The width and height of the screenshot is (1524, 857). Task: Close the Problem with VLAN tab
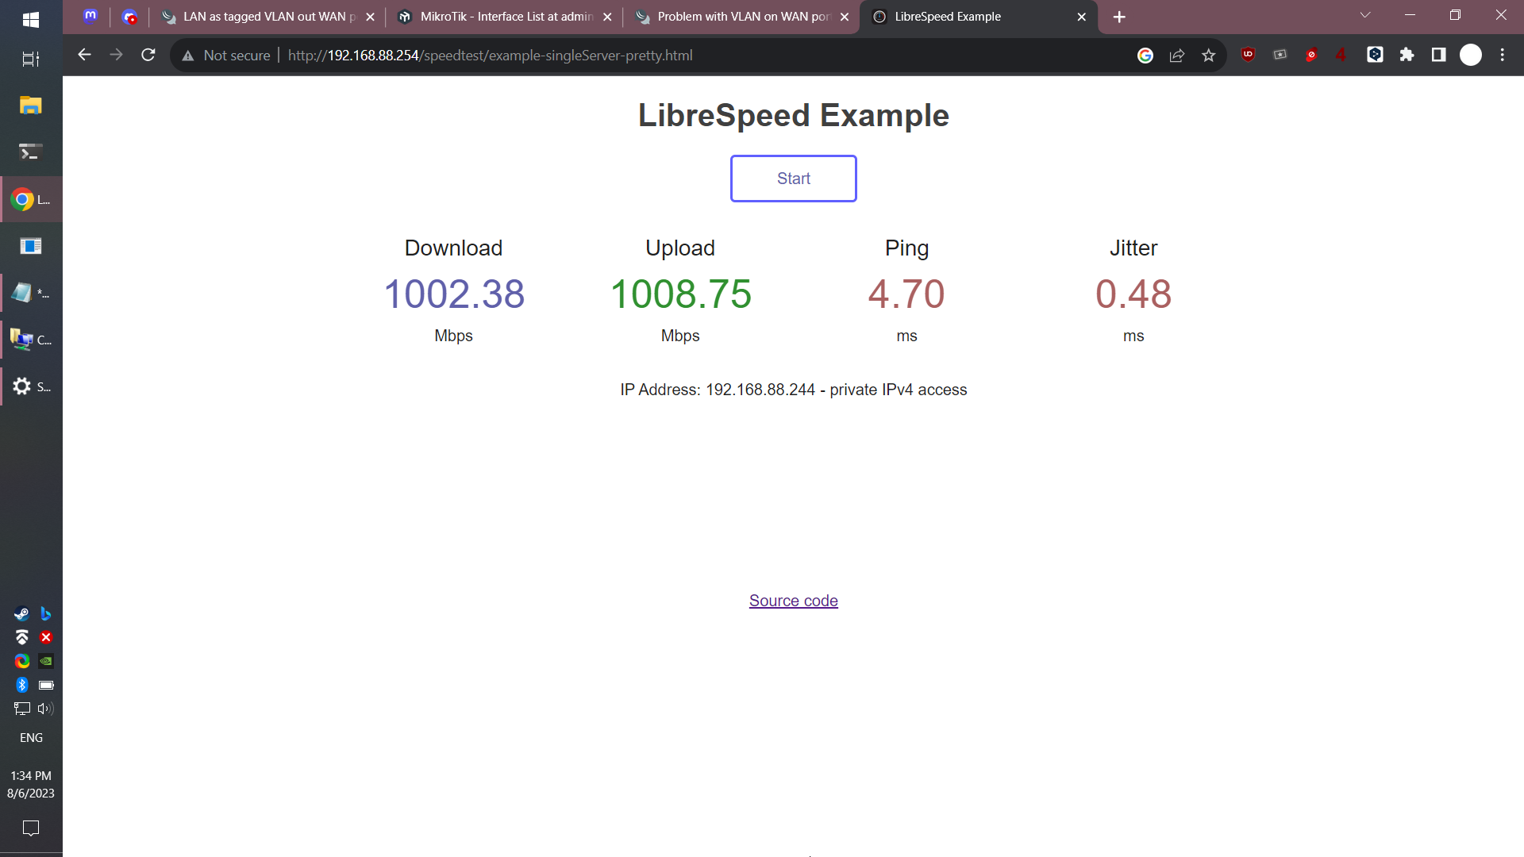(x=845, y=17)
